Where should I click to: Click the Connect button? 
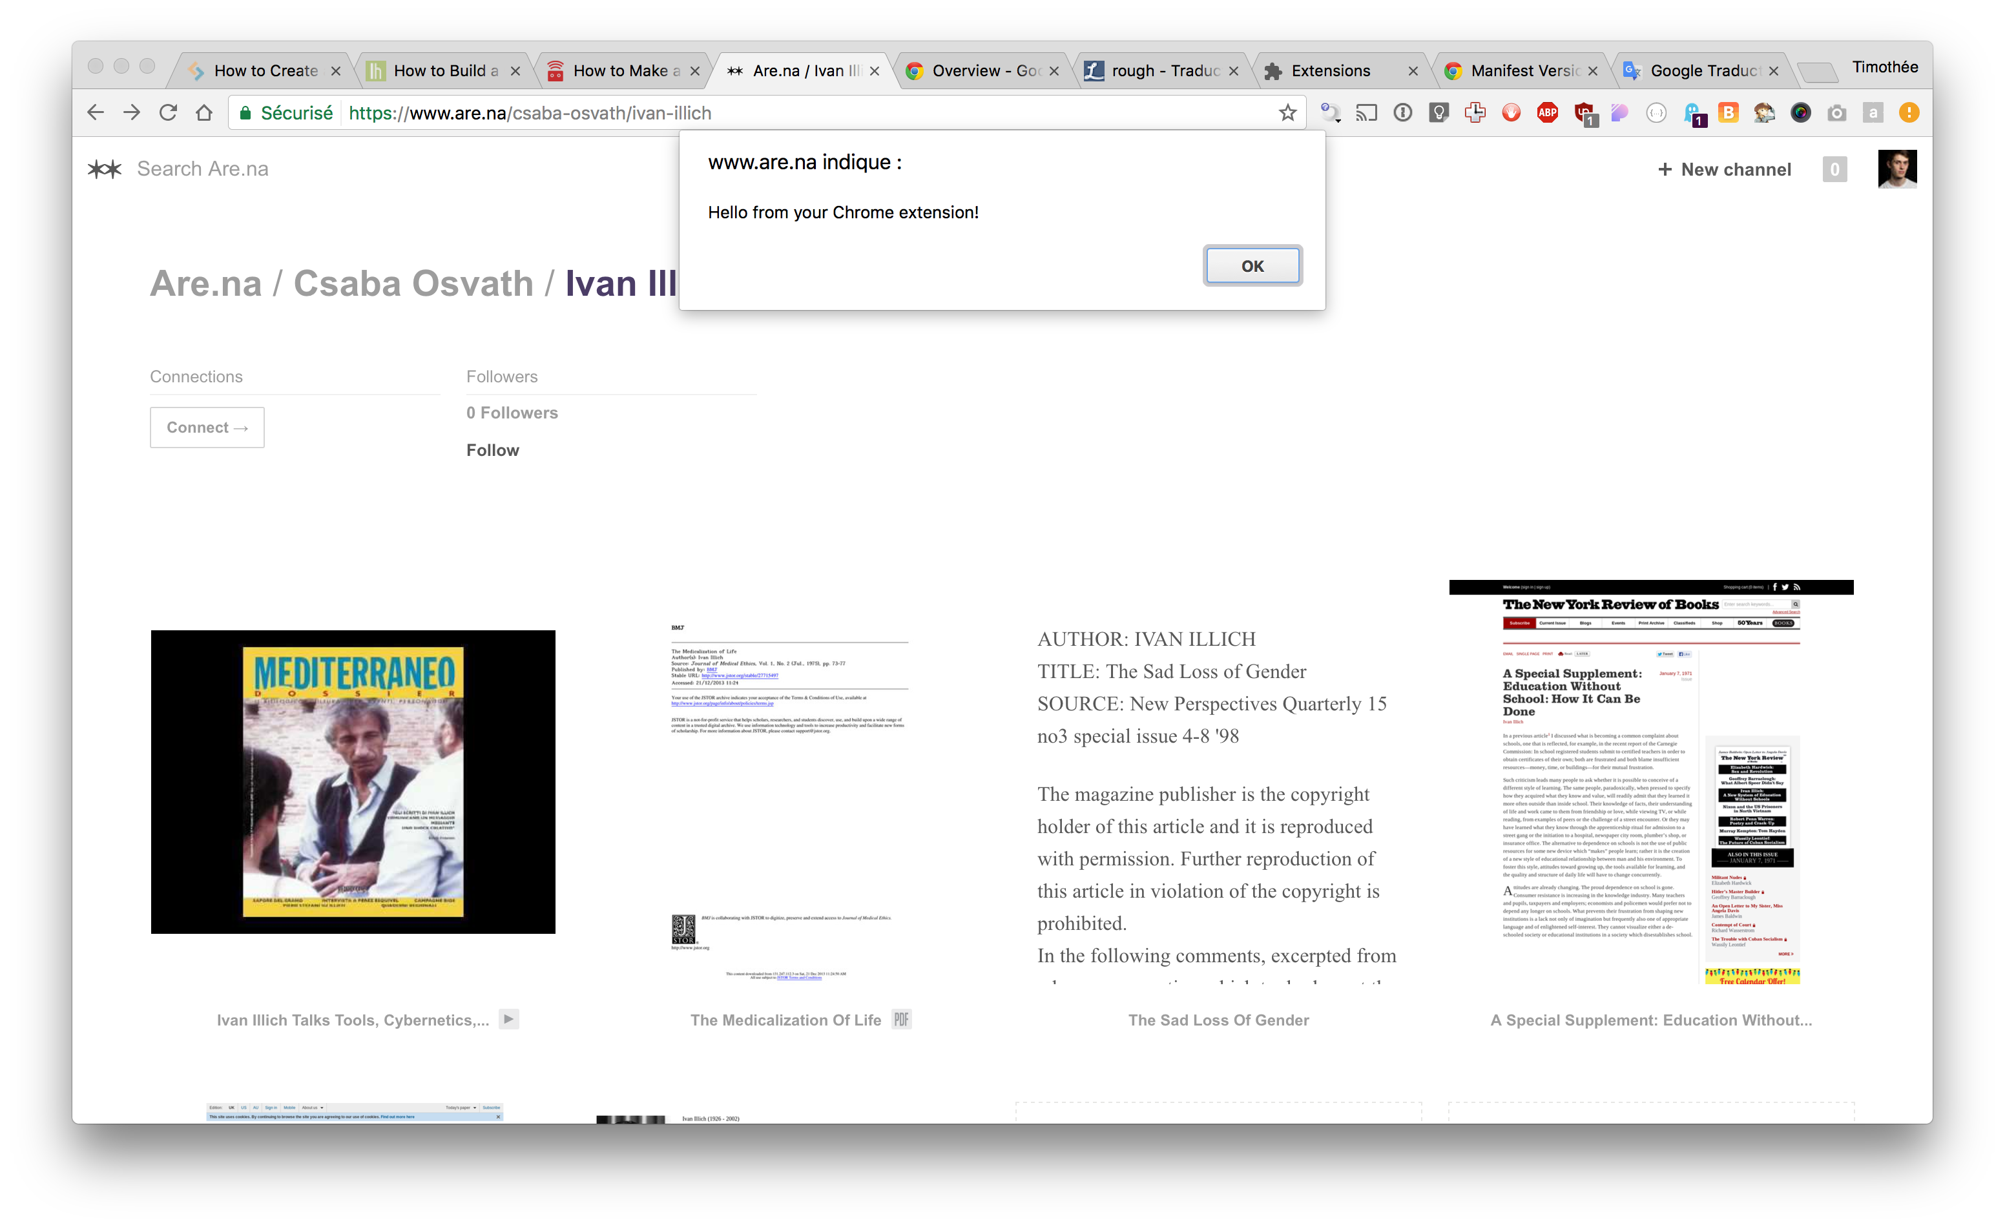[x=207, y=427]
